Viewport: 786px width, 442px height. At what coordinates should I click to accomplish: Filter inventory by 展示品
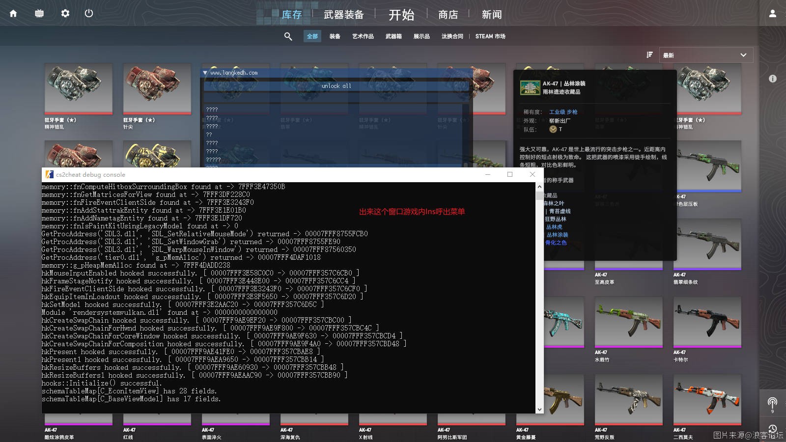[421, 36]
